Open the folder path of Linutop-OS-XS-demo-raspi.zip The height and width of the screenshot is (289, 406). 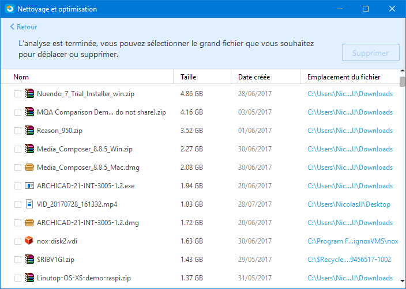click(350, 278)
